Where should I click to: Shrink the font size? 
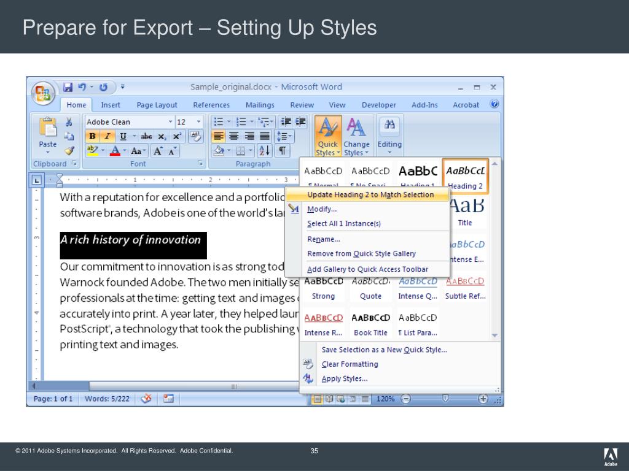click(173, 151)
